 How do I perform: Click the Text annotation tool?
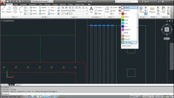[91, 10]
